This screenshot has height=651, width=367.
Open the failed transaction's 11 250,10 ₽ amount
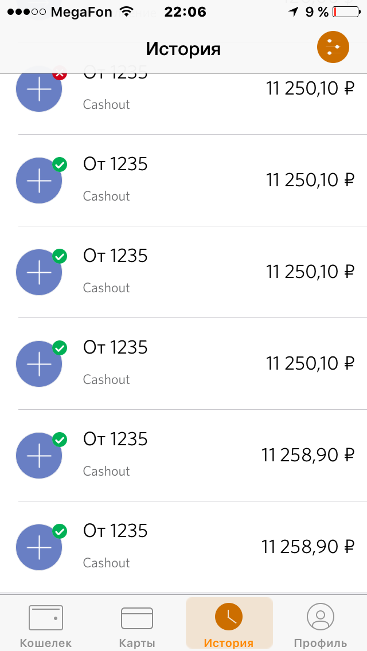(310, 89)
